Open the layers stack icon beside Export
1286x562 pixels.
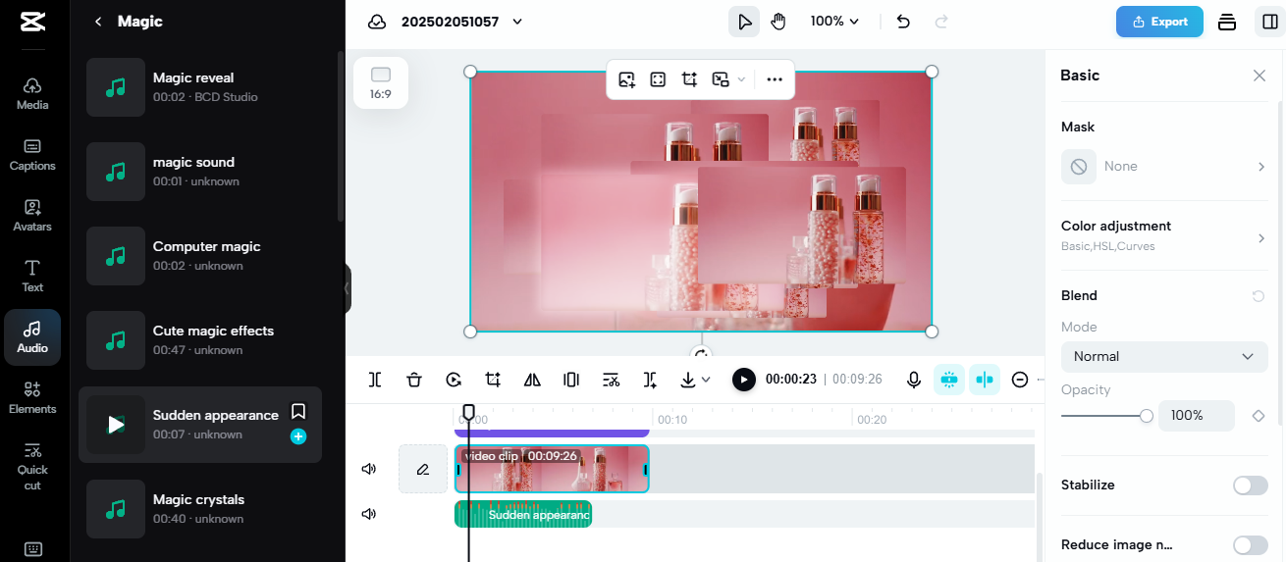pyautogui.click(x=1227, y=22)
